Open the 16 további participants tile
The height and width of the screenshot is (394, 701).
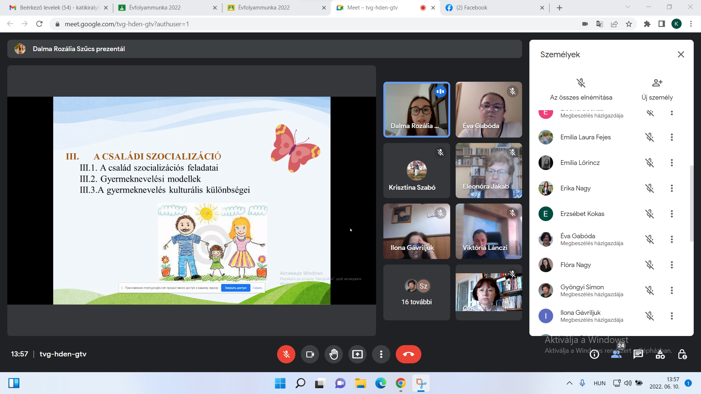coord(417,293)
